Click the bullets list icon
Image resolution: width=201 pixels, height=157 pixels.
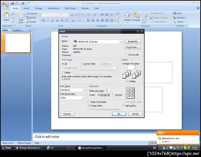click(x=88, y=15)
